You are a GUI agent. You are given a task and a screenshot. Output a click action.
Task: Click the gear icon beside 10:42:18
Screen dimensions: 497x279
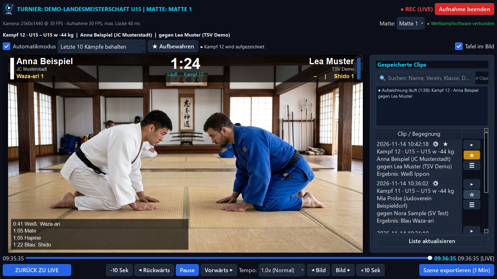pos(436,144)
